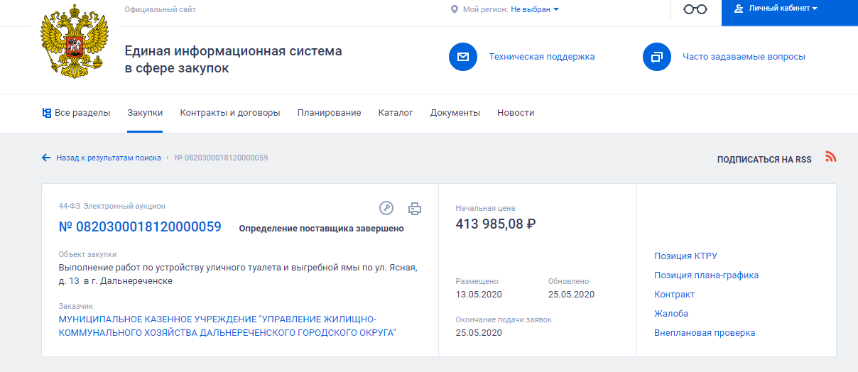858x372 pixels.
Task: Click the Все разделы menu icon
Action: tap(47, 113)
